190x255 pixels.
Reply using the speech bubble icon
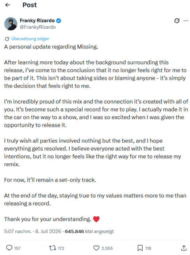(9, 248)
